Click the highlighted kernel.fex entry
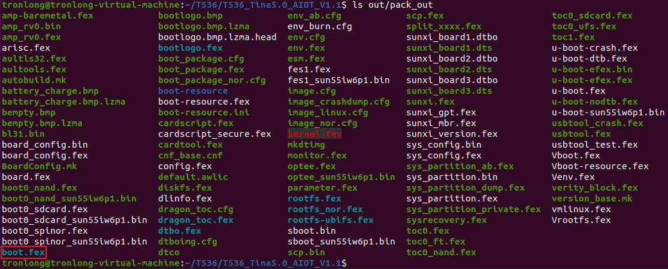Image resolution: width=668 pixels, height=269 pixels. [x=315, y=134]
